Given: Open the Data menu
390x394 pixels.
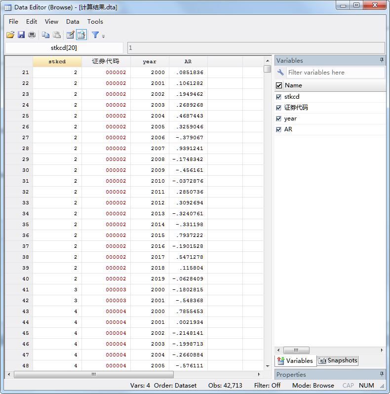Looking at the screenshot, I should coord(73,21).
